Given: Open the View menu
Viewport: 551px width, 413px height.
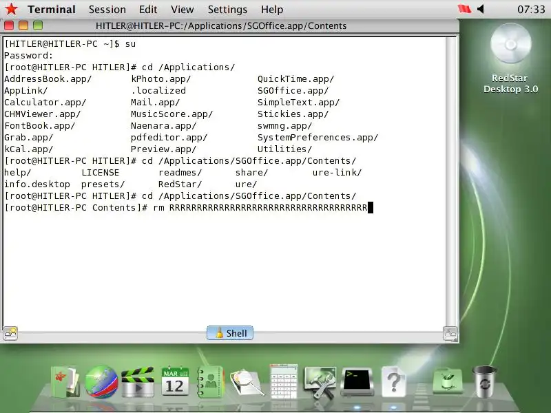Looking at the screenshot, I should pos(182,10).
